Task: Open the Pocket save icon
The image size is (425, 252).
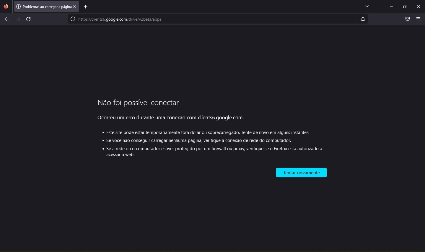Action: tap(408, 19)
